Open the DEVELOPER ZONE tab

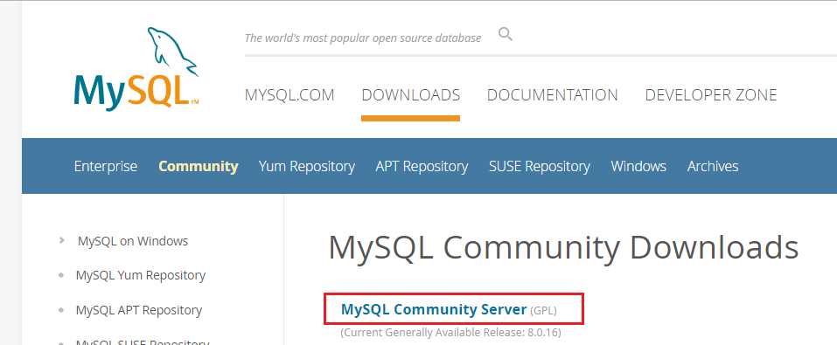(x=711, y=95)
